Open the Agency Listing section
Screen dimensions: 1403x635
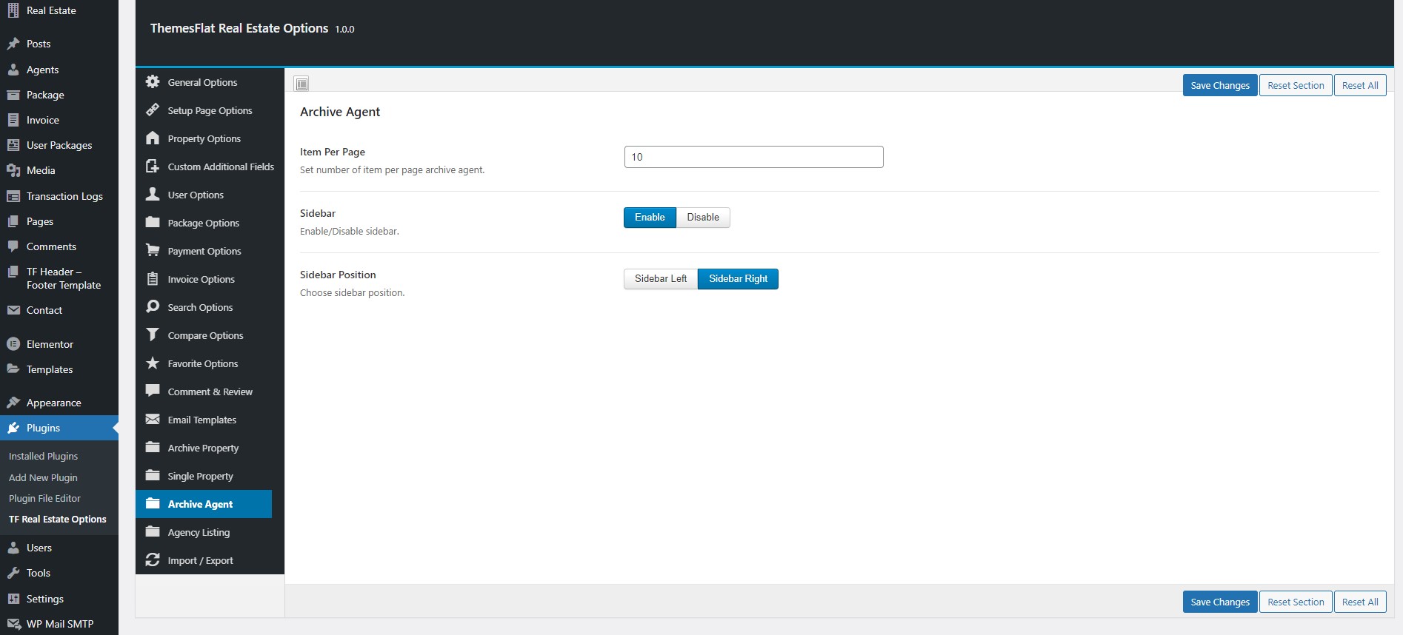210,532
